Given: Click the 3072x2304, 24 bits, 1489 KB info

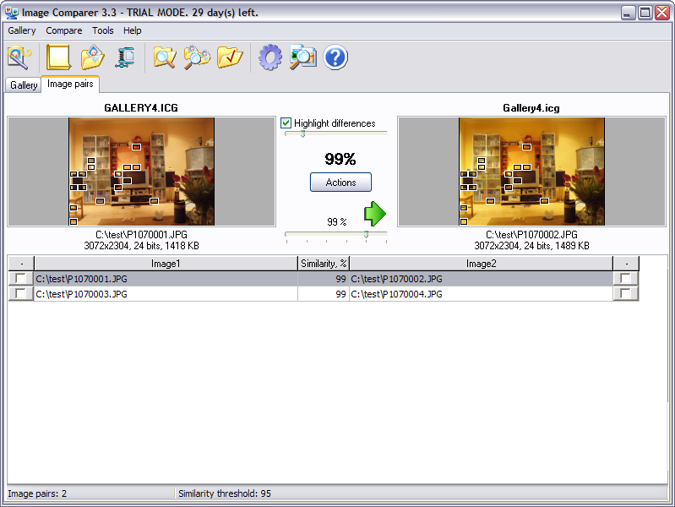Looking at the screenshot, I should 531,246.
